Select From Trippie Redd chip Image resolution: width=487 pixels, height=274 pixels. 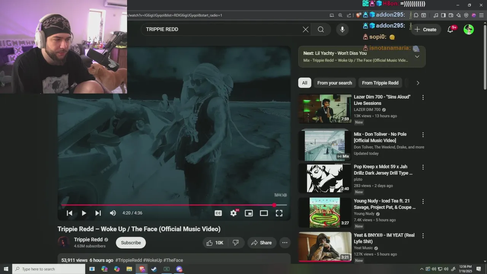pos(380,83)
